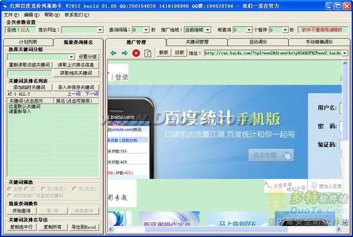
Task: Click the horizontal scrollbar right arrow
Action: click(x=339, y=229)
